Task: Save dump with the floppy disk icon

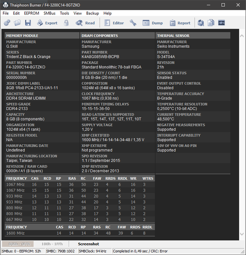Action: [x=28, y=23]
